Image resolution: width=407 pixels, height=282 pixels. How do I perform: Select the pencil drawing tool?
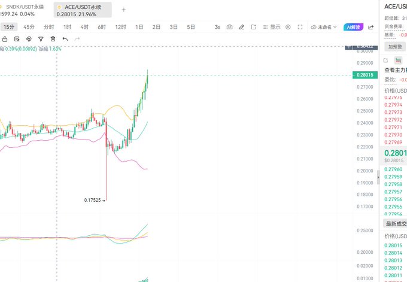[241, 27]
